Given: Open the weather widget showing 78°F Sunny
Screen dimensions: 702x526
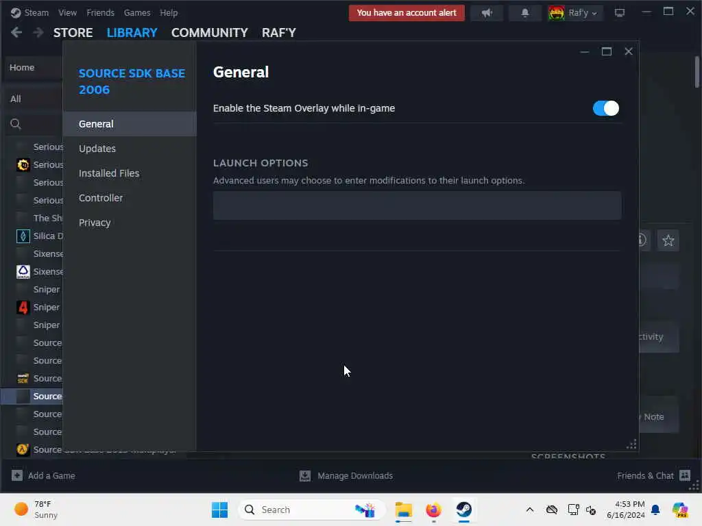Looking at the screenshot, I should pos(36,510).
